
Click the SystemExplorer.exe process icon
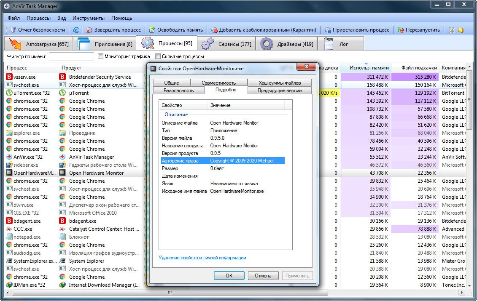9,261
